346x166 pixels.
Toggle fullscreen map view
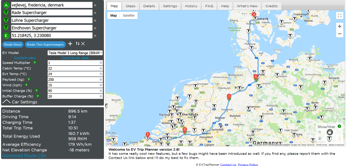click(x=340, y=16)
